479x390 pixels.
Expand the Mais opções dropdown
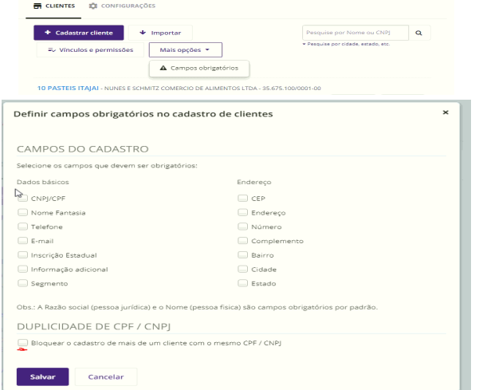pos(186,49)
